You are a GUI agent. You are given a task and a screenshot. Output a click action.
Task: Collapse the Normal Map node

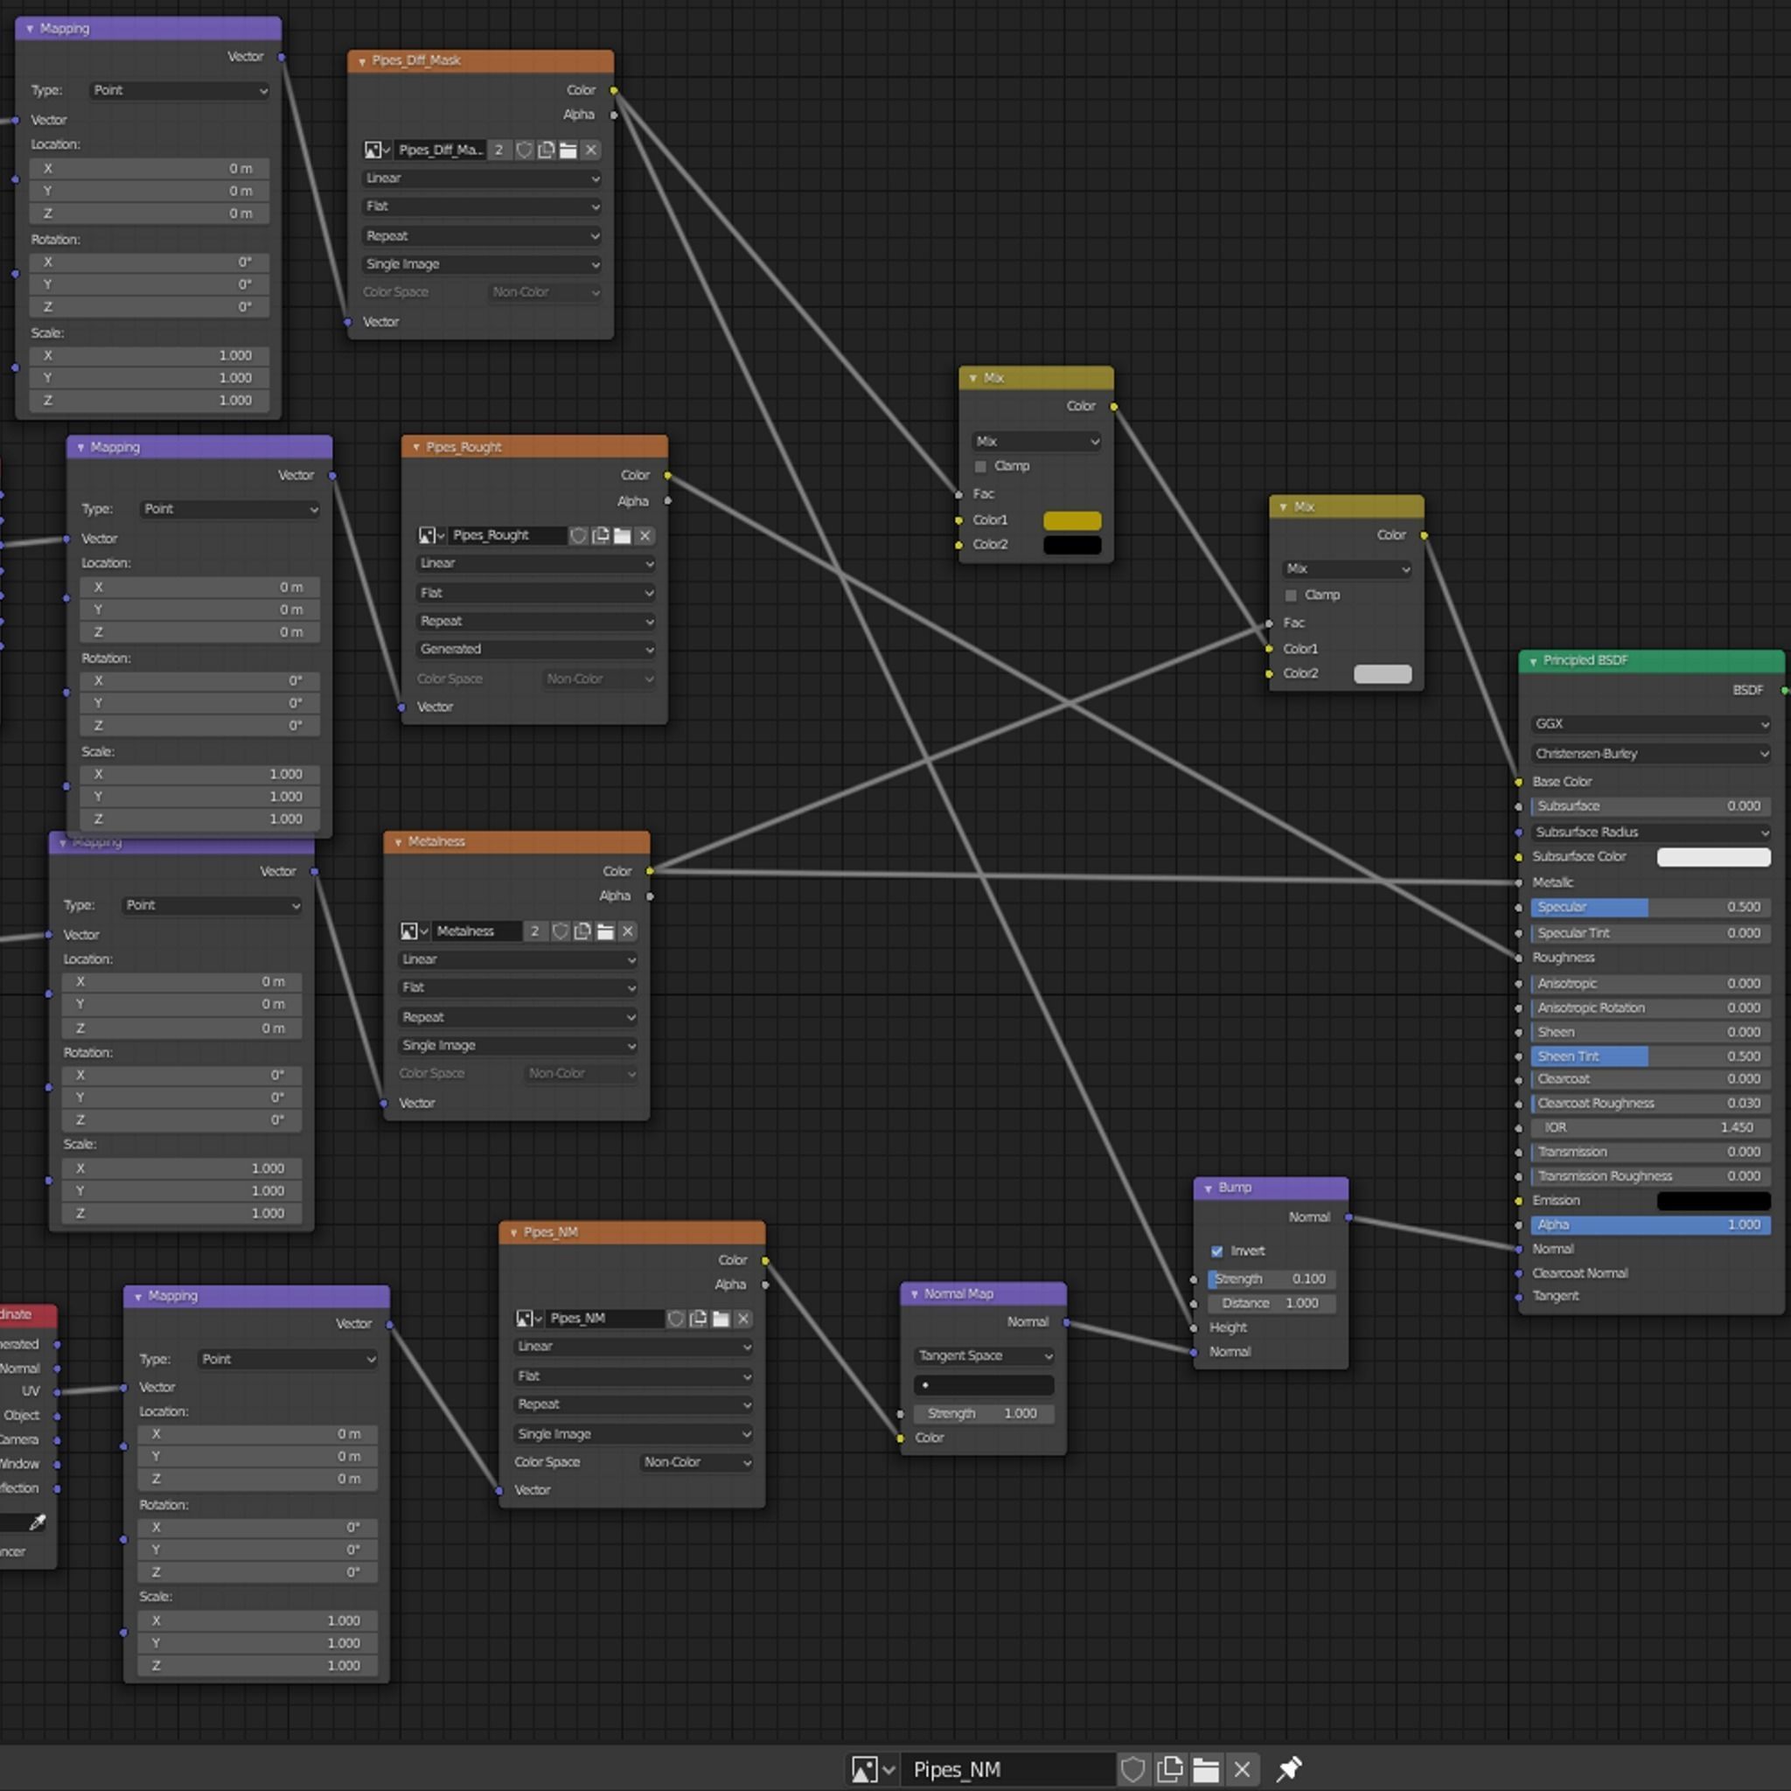(x=914, y=1294)
